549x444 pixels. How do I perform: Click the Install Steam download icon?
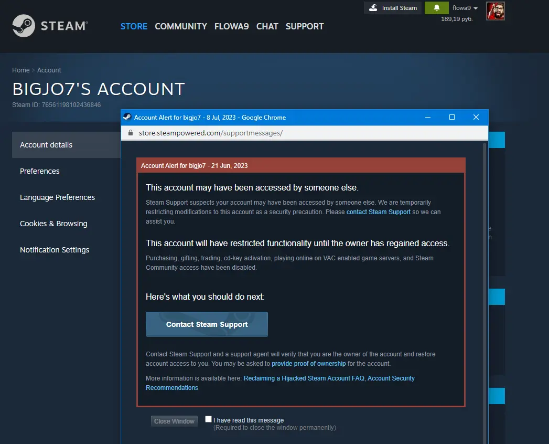[x=373, y=8]
